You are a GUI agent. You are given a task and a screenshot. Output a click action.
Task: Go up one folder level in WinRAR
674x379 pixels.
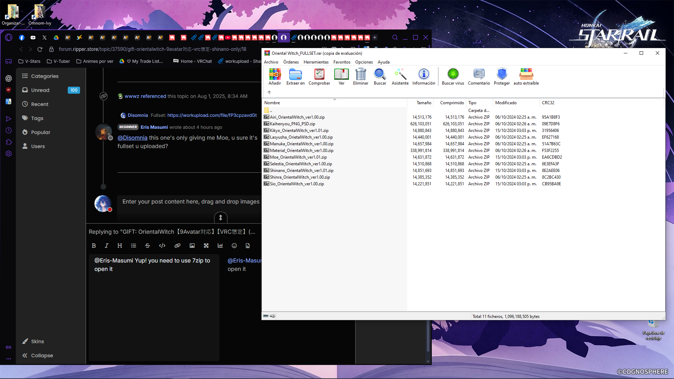point(269,93)
